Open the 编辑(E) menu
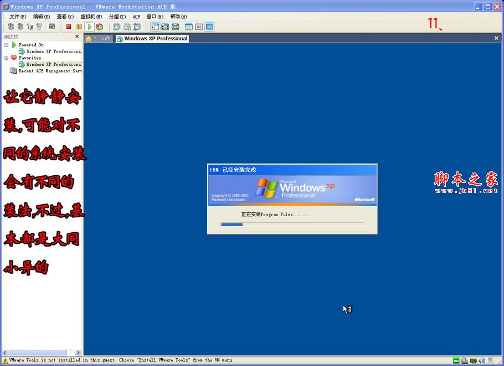The height and width of the screenshot is (366, 504). pyautogui.click(x=42, y=17)
